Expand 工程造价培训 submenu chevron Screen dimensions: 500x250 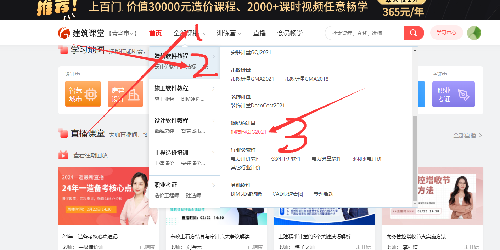214,153
